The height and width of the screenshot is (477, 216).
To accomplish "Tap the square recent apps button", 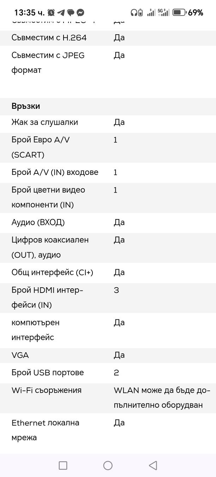I will pyautogui.click(x=63, y=465).
